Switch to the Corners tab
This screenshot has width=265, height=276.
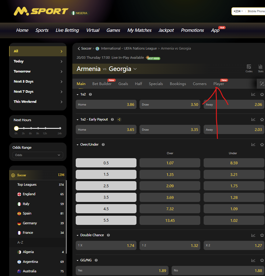200,84
